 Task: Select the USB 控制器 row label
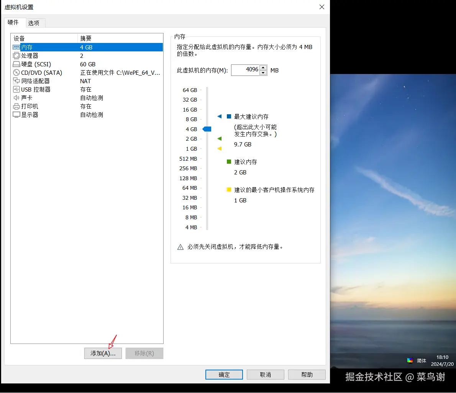point(36,89)
